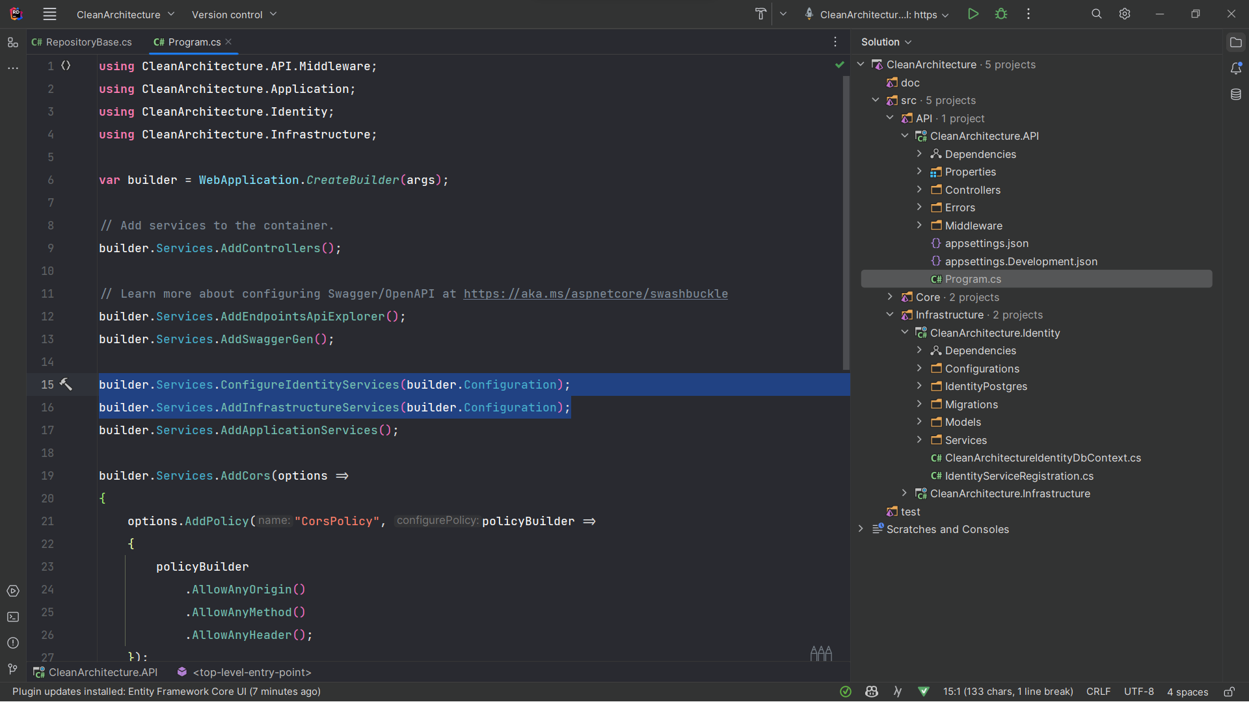This screenshot has width=1249, height=702.
Task: Open the Git tool window icon
Action: (x=13, y=669)
